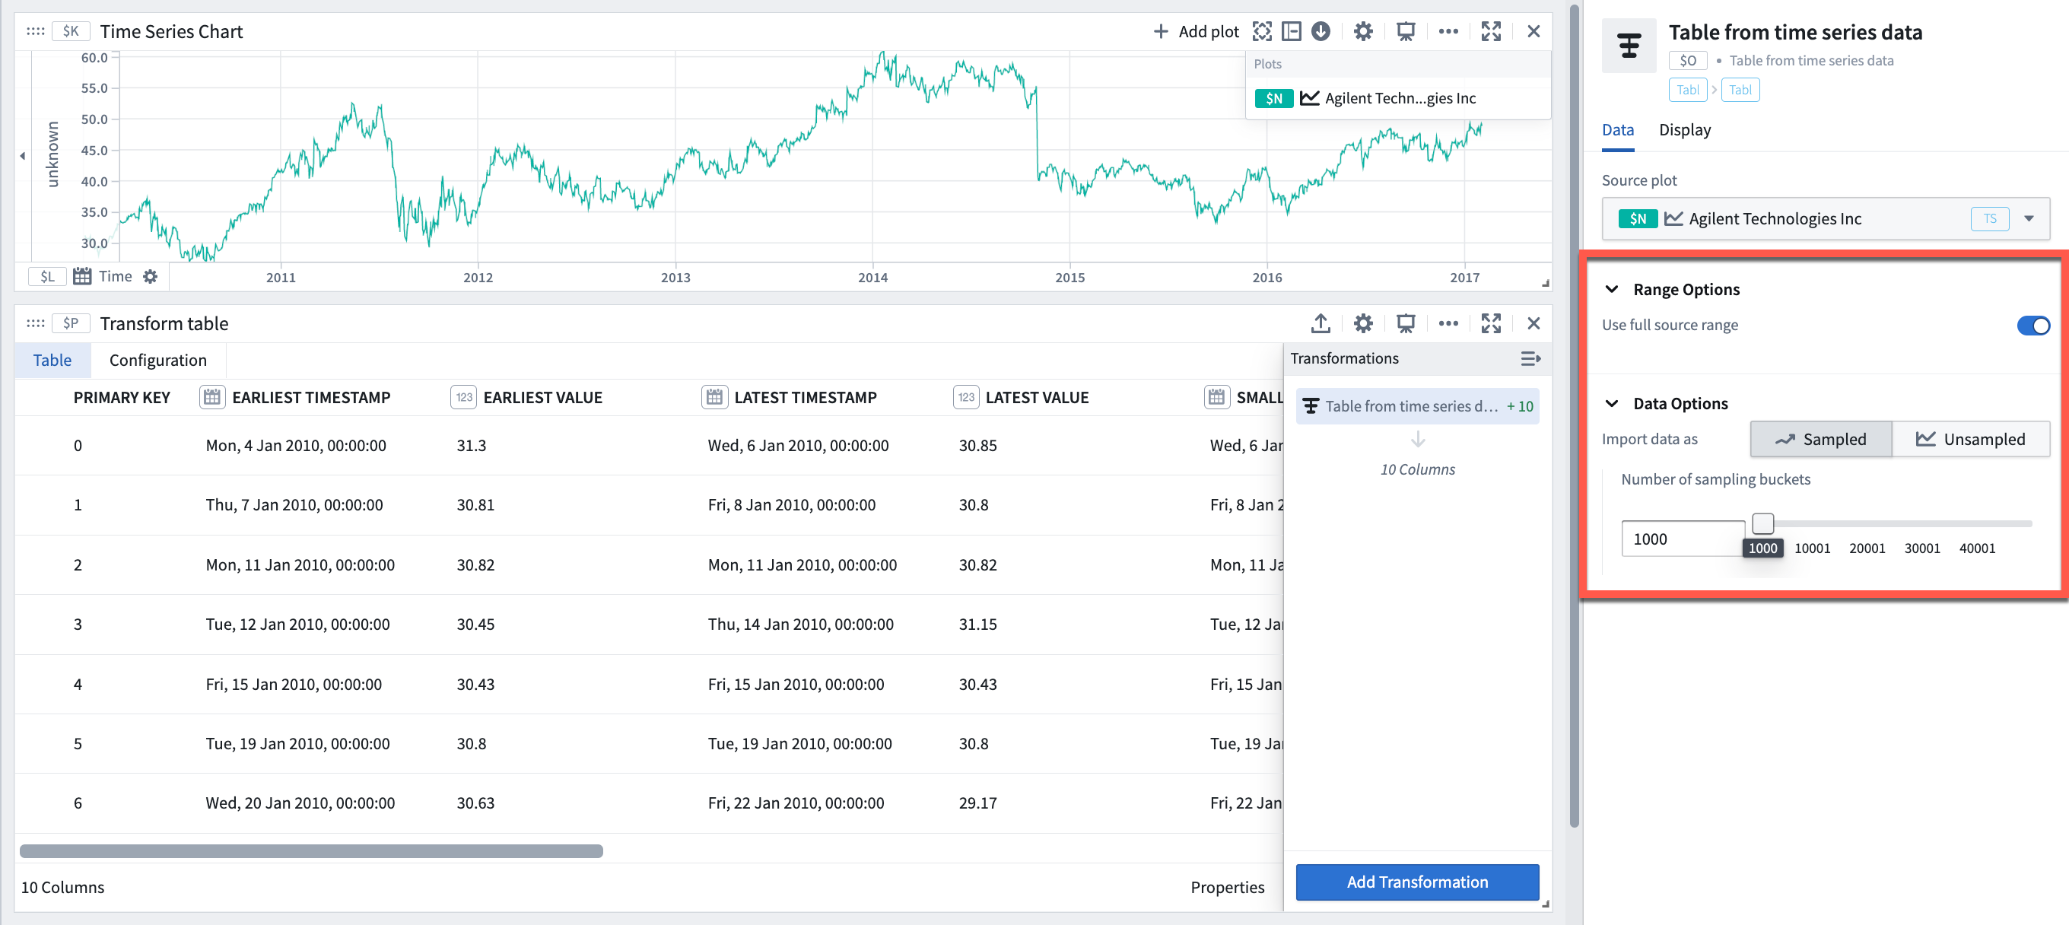Image resolution: width=2069 pixels, height=925 pixels.
Task: Click the $K chart variable tag
Action: (71, 31)
